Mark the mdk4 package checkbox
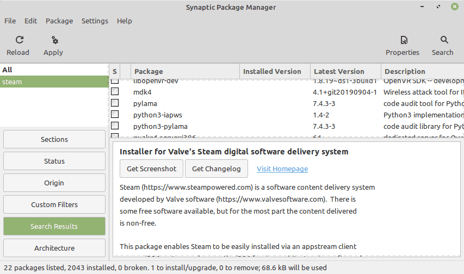The width and height of the screenshot is (464, 274). pyautogui.click(x=115, y=92)
